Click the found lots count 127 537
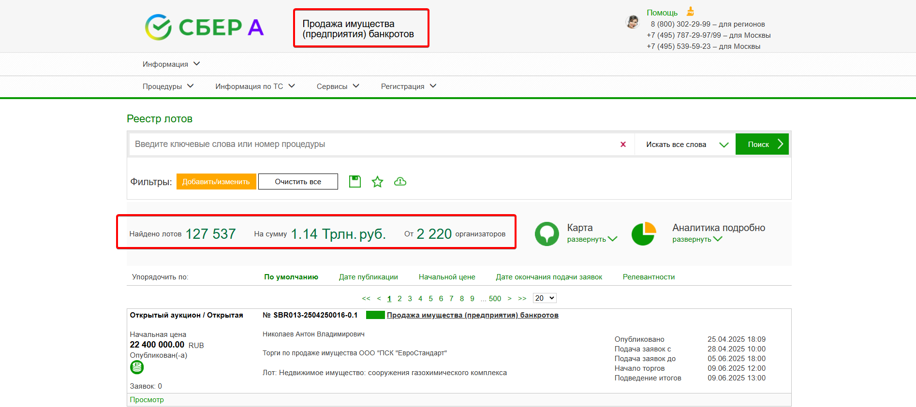Viewport: 916px width, 407px height. coord(211,234)
